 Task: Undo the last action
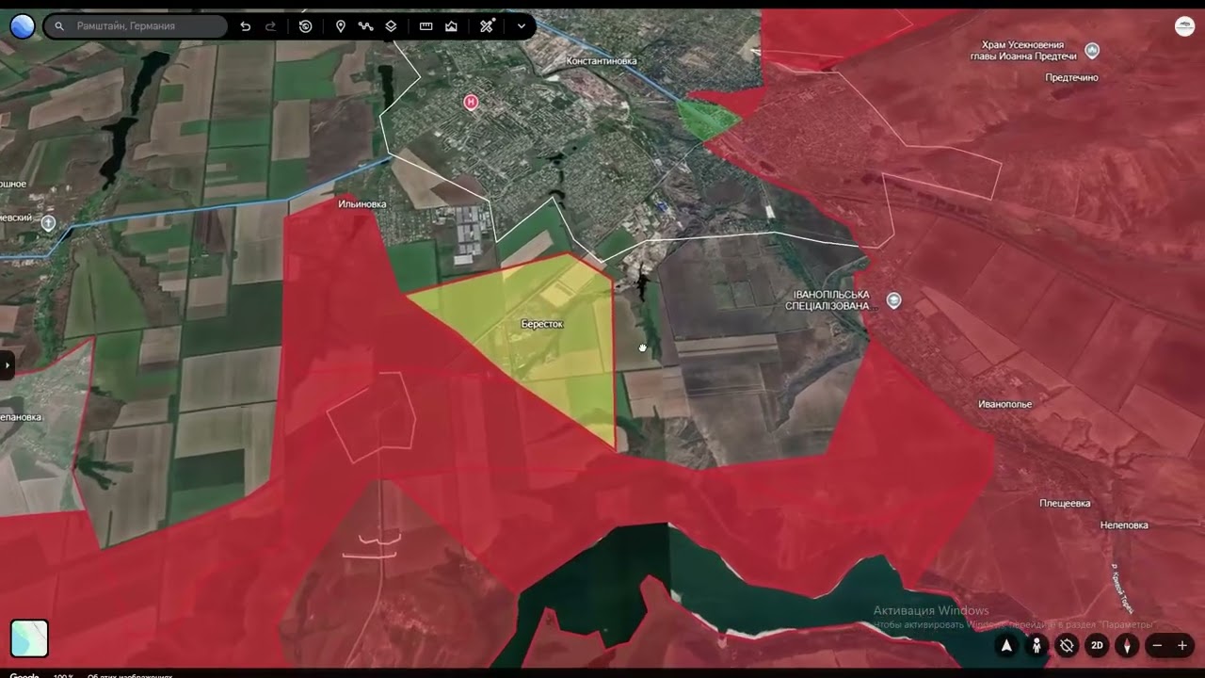246,26
